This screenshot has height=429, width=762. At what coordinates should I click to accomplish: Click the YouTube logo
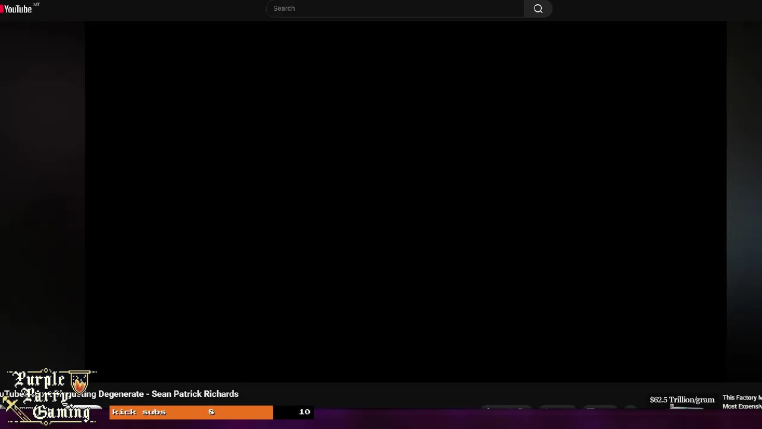coord(17,8)
